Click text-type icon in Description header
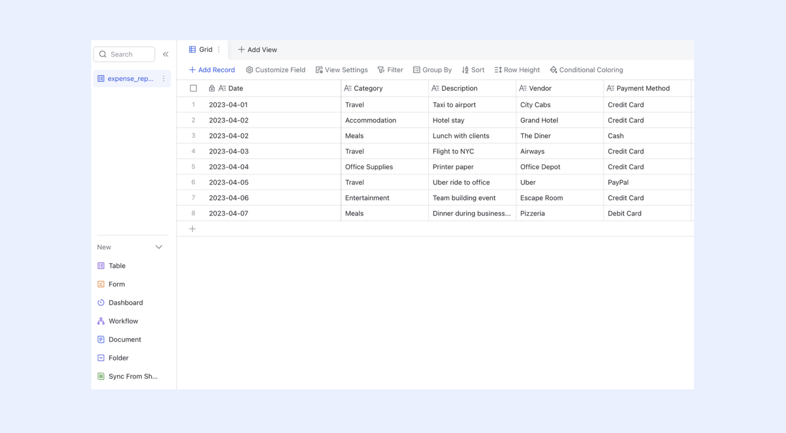Viewport: 786px width, 433px height. pyautogui.click(x=435, y=88)
